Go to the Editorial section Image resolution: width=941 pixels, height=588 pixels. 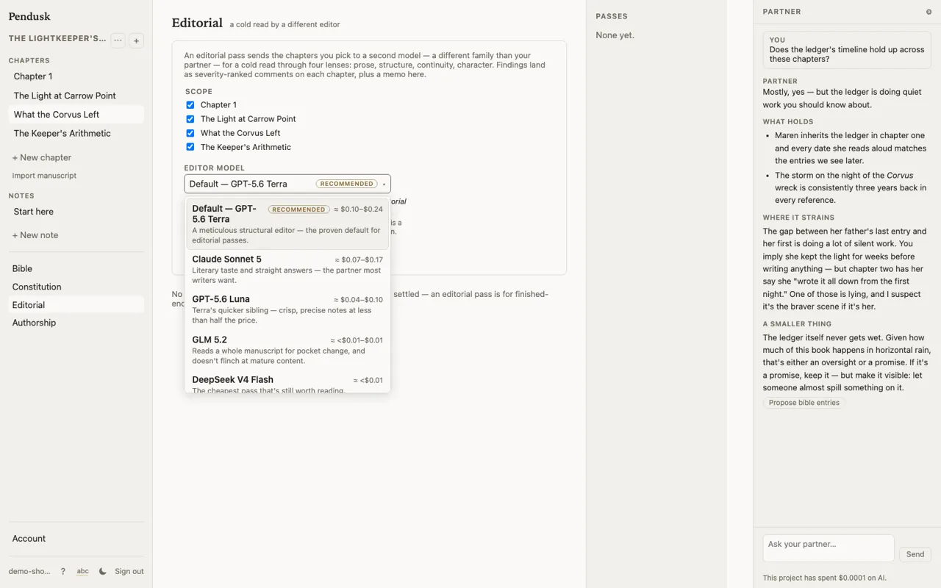pyautogui.click(x=76, y=305)
